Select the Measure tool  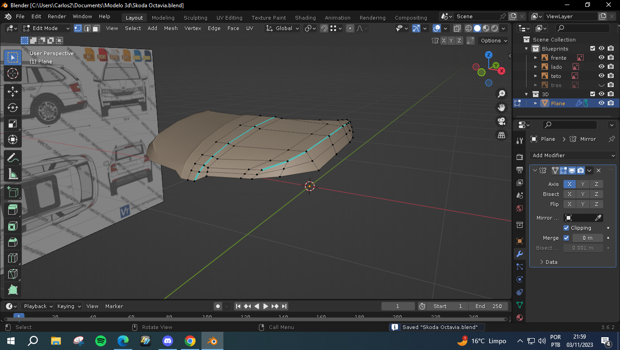[x=13, y=174]
